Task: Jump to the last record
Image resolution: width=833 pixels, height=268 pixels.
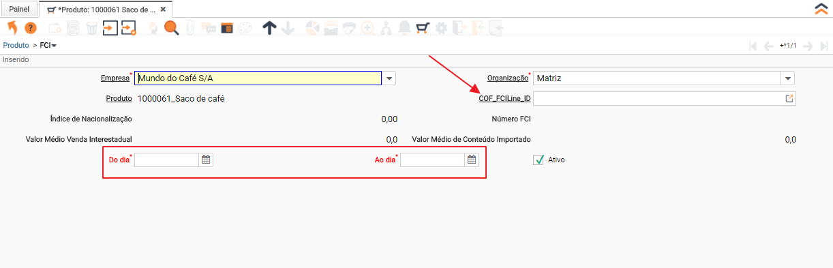Action: click(823, 46)
